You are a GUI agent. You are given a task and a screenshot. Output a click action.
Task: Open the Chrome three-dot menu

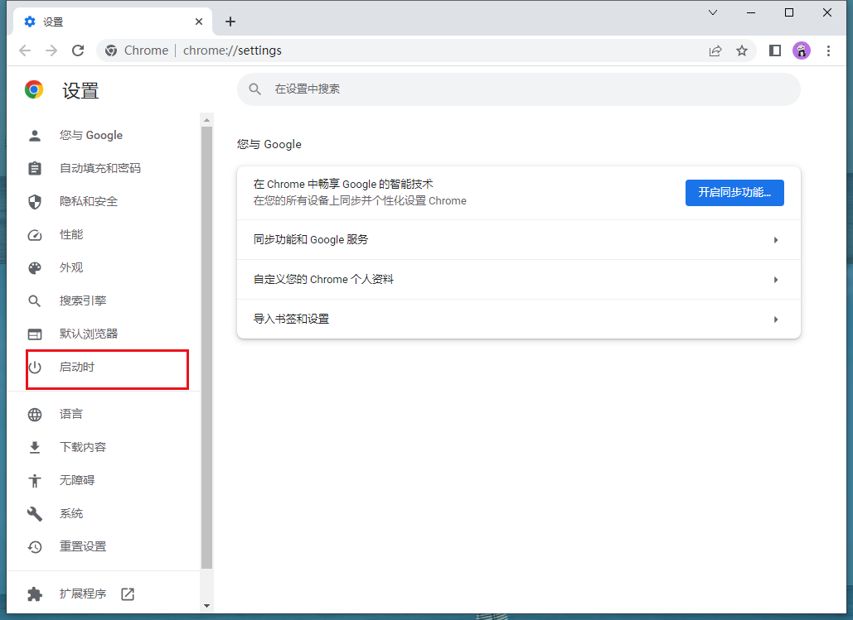click(x=828, y=50)
